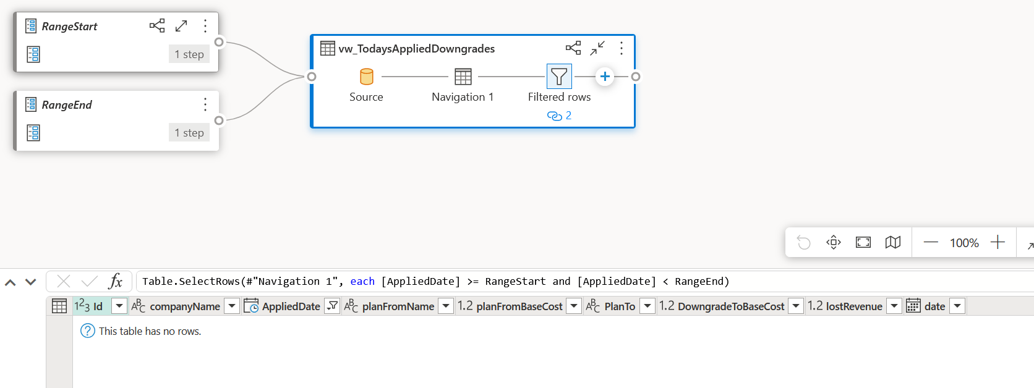Open date column dropdown

957,306
